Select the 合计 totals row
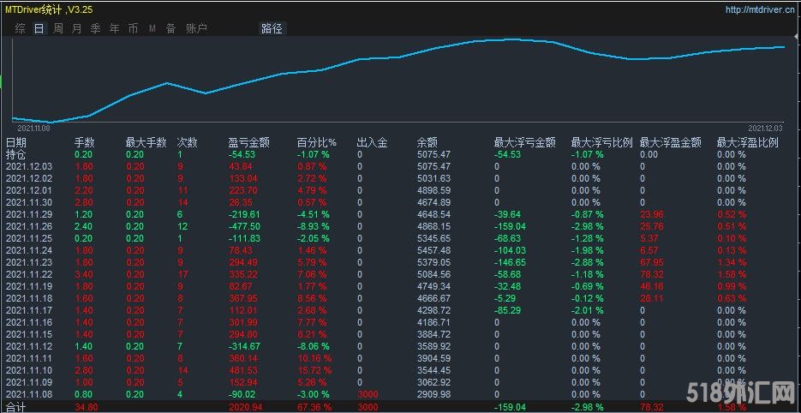 click(16, 407)
